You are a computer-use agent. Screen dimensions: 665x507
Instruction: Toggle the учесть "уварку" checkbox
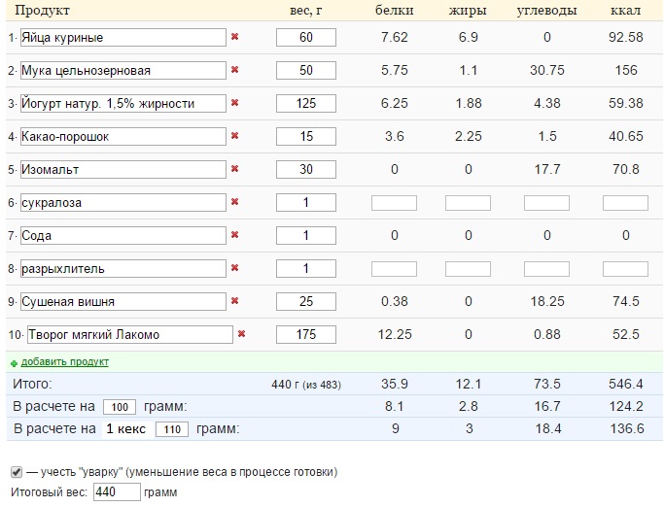click(x=16, y=472)
